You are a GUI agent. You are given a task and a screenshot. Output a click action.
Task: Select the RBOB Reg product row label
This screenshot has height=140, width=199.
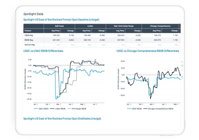(x=29, y=40)
